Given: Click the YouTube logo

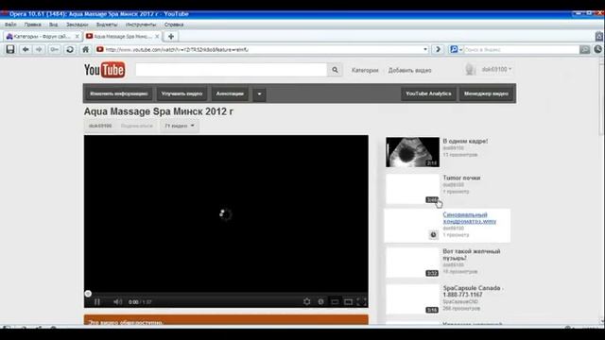Looking at the screenshot, I should (x=105, y=70).
